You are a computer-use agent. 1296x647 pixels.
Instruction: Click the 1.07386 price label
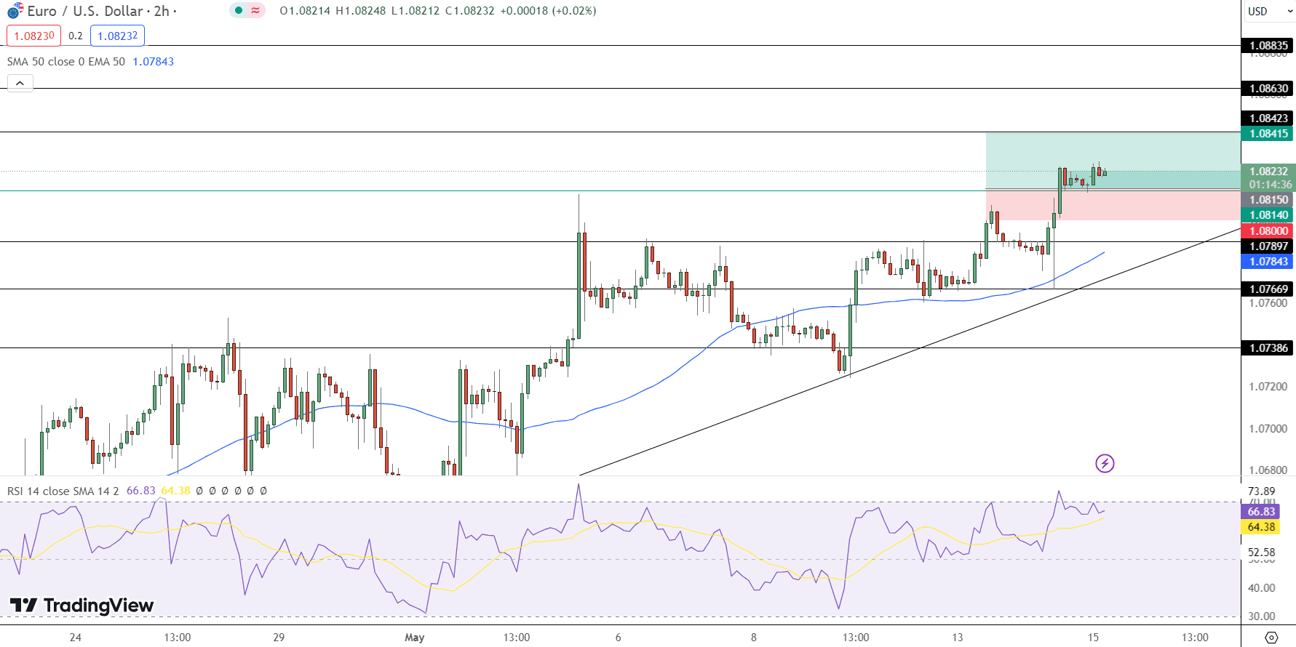(1268, 348)
